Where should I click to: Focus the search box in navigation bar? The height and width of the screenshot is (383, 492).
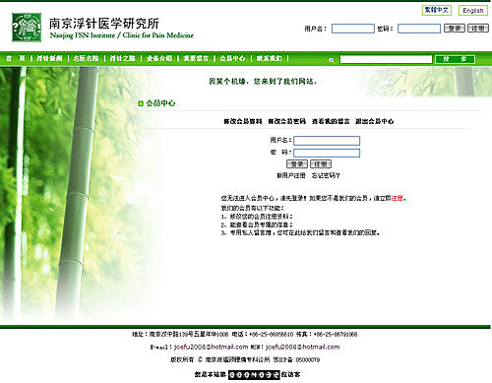pyautogui.click(x=386, y=59)
